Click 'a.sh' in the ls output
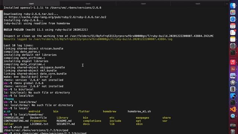This screenshot has width=238, height=134. tap(7, 111)
